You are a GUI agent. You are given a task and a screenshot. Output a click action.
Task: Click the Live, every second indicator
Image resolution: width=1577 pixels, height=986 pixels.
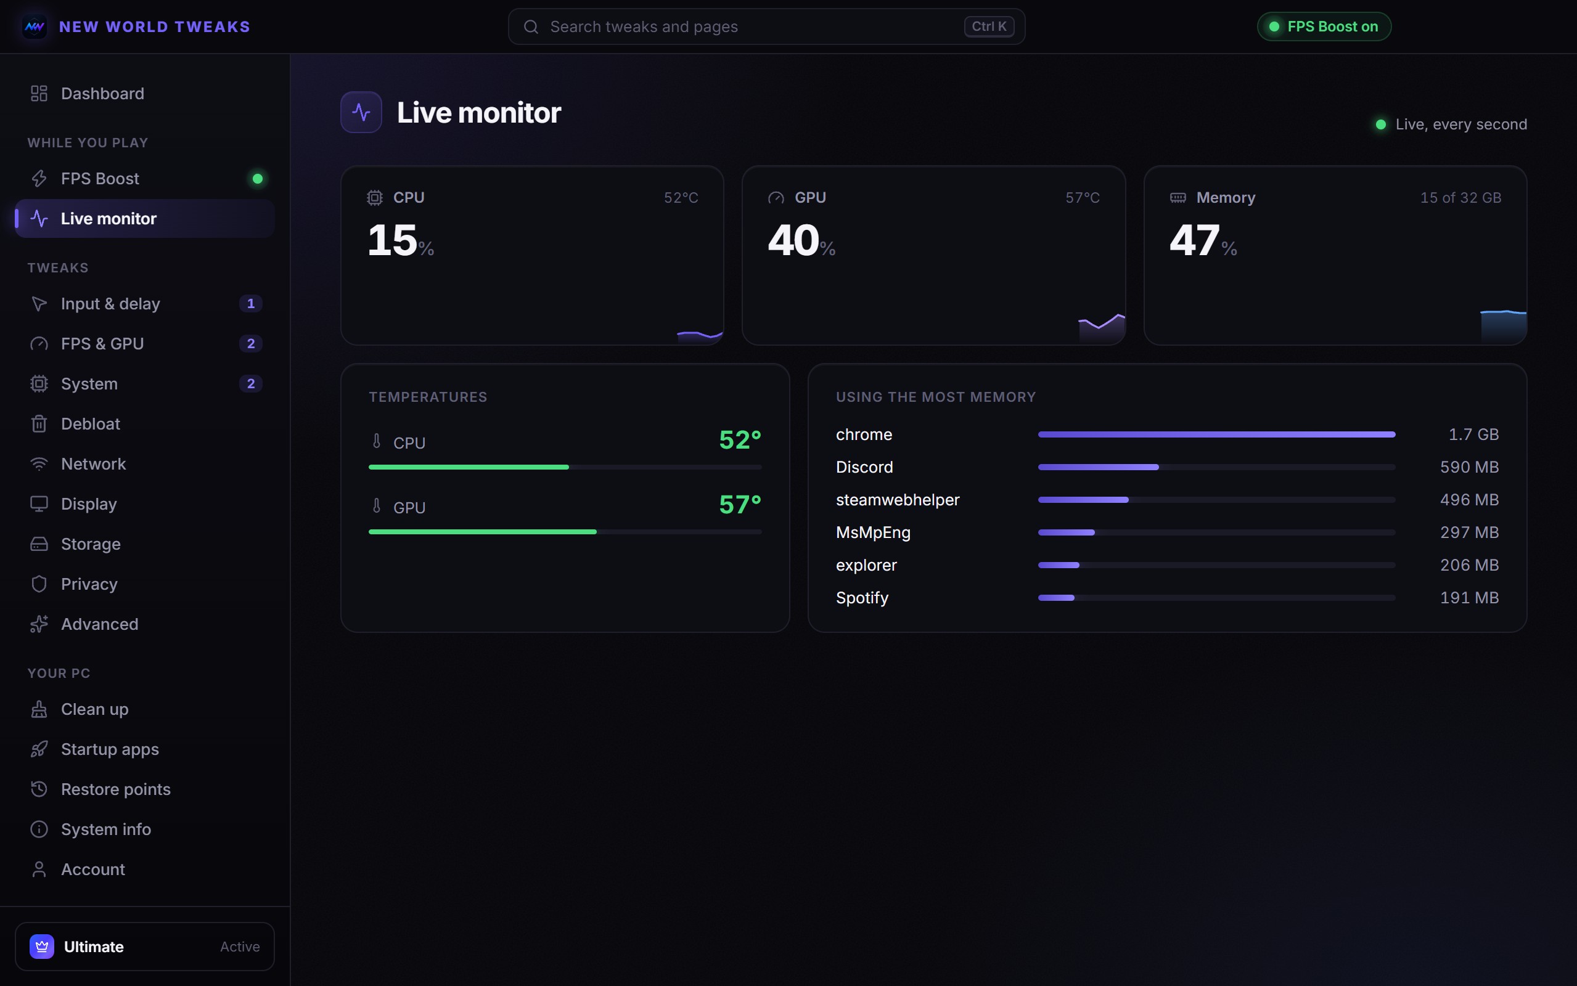[1451, 124]
